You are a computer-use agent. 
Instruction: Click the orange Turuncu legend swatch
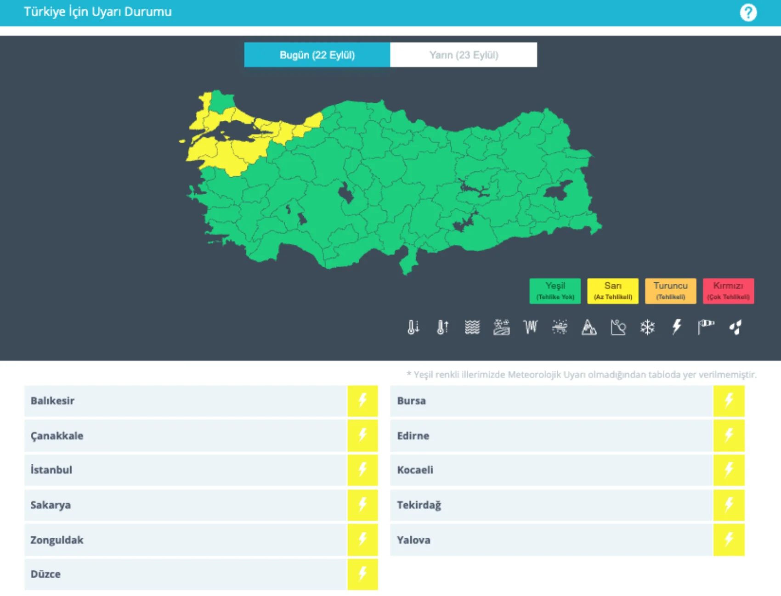pos(670,291)
